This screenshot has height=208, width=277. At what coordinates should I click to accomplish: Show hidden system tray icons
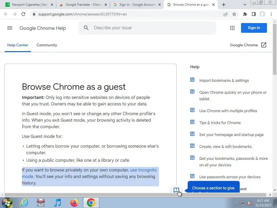click(236, 203)
